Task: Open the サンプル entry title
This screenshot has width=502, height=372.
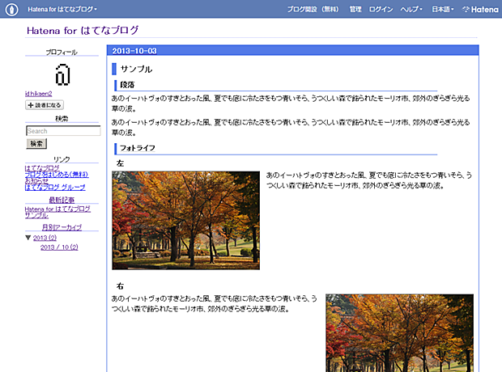Action: point(136,69)
